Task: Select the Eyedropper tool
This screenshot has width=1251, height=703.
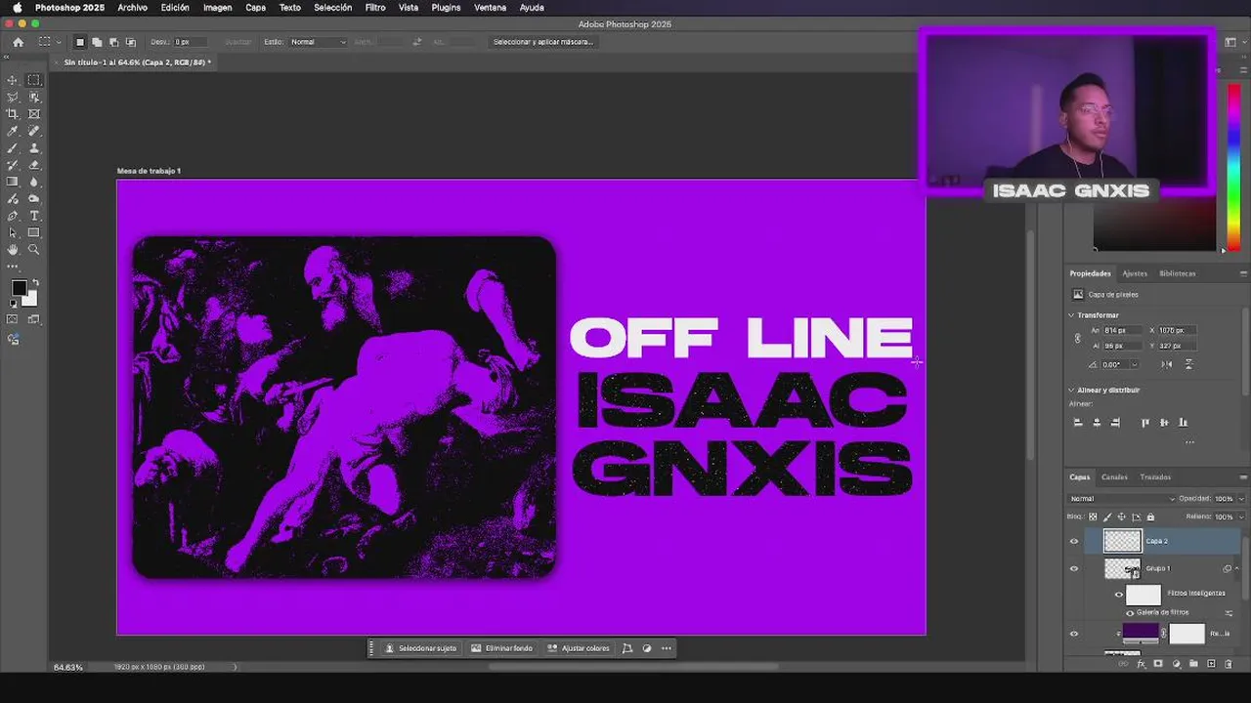Action: tap(13, 131)
